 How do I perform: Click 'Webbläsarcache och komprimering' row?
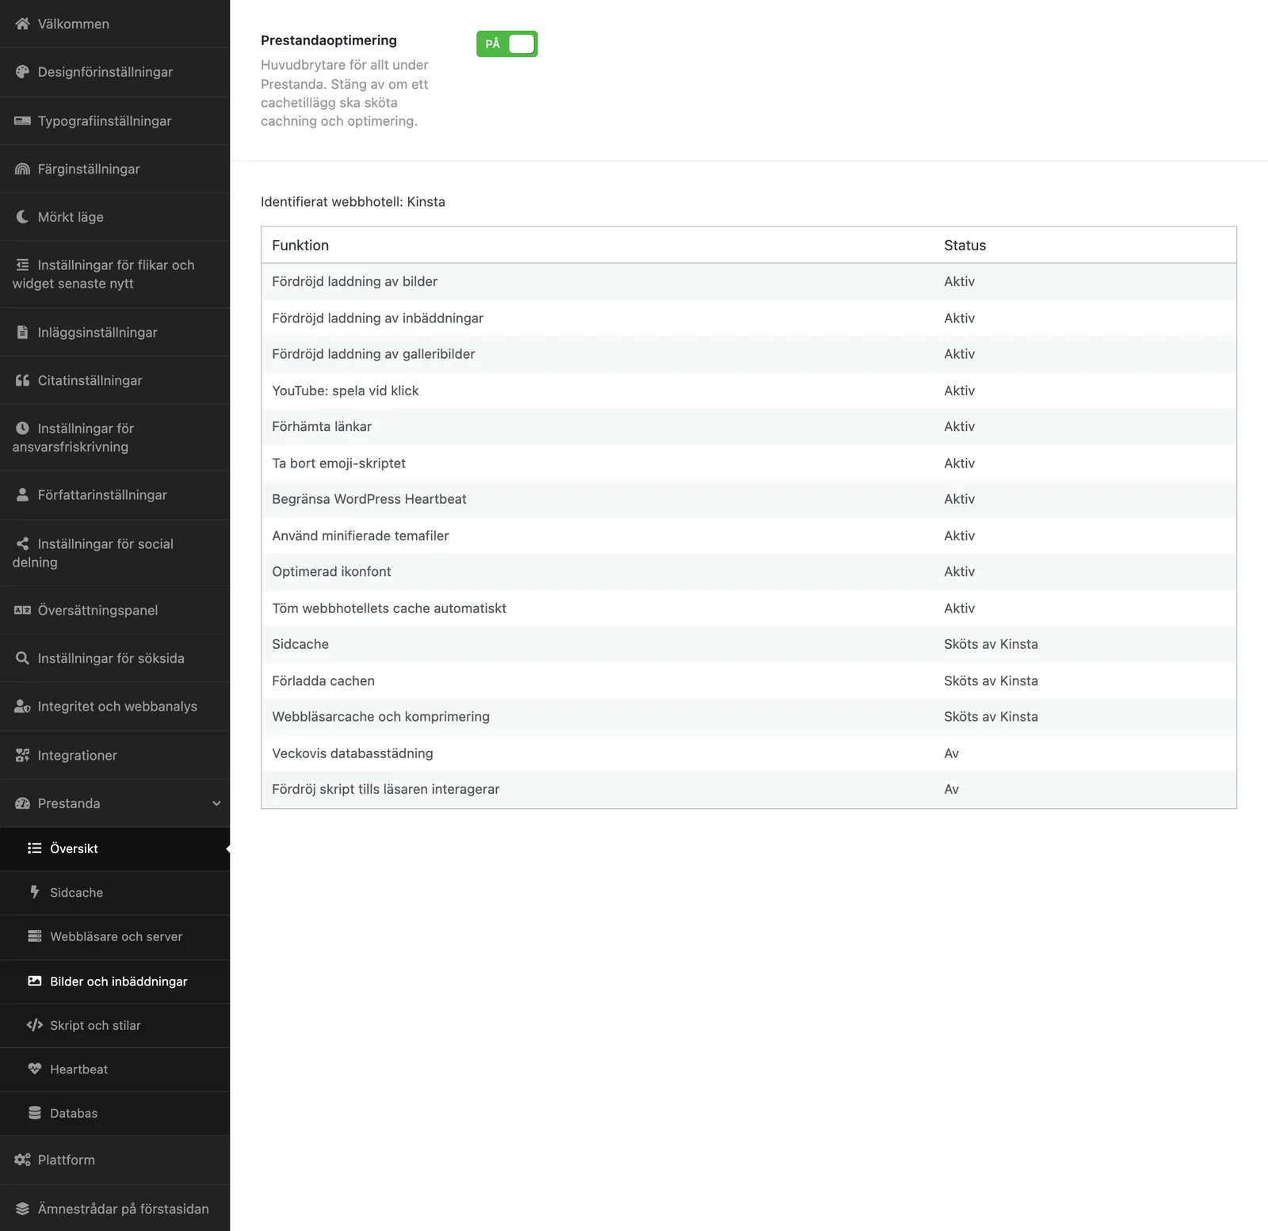point(749,717)
